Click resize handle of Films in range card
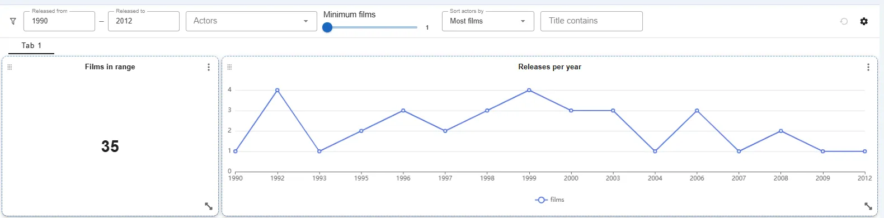The width and height of the screenshot is (884, 218). 209,206
